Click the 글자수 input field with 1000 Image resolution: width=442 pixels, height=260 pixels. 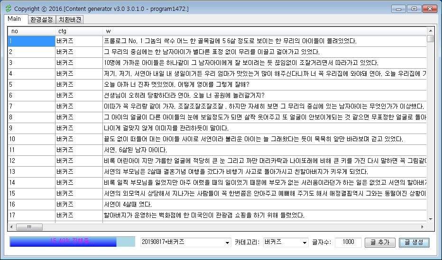(x=348, y=242)
